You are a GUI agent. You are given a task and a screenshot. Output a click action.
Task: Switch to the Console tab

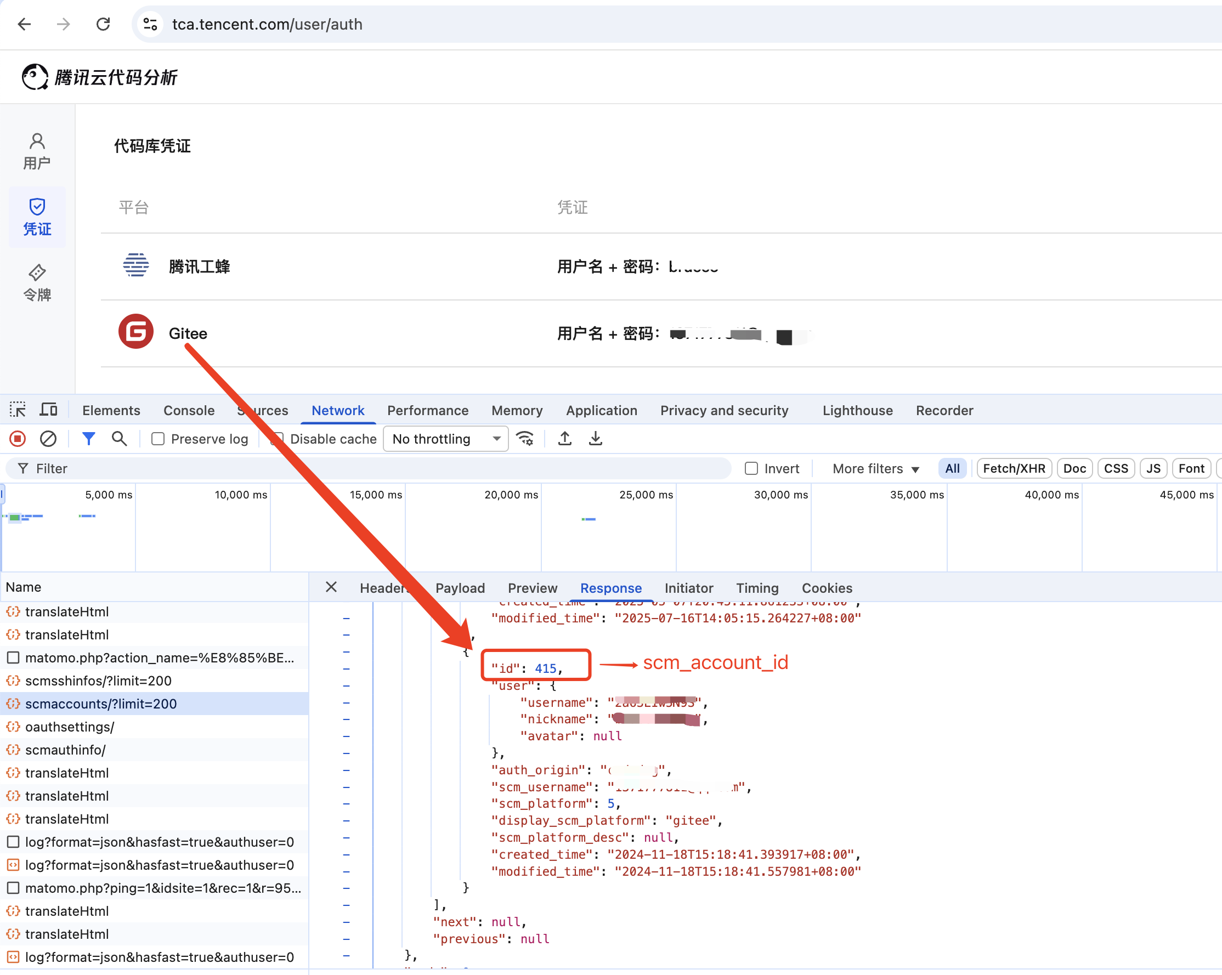tap(189, 410)
